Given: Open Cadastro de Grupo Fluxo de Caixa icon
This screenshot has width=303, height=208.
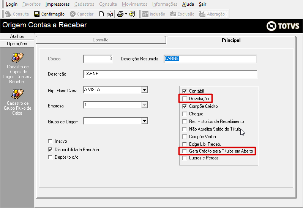Looking at the screenshot, I should [17, 94].
